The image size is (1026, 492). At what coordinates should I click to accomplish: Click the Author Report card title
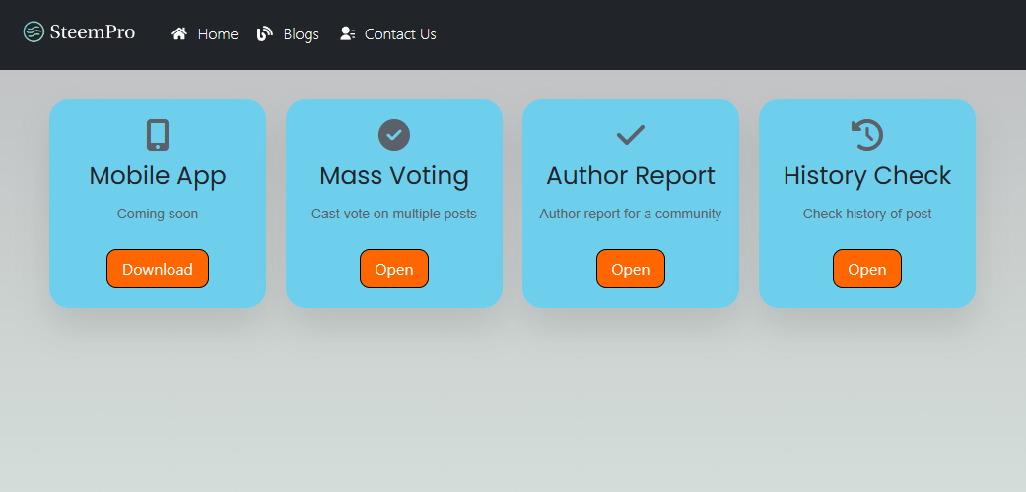click(631, 176)
